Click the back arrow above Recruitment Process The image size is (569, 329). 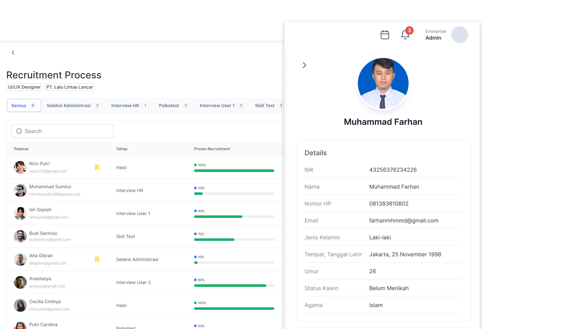(13, 52)
